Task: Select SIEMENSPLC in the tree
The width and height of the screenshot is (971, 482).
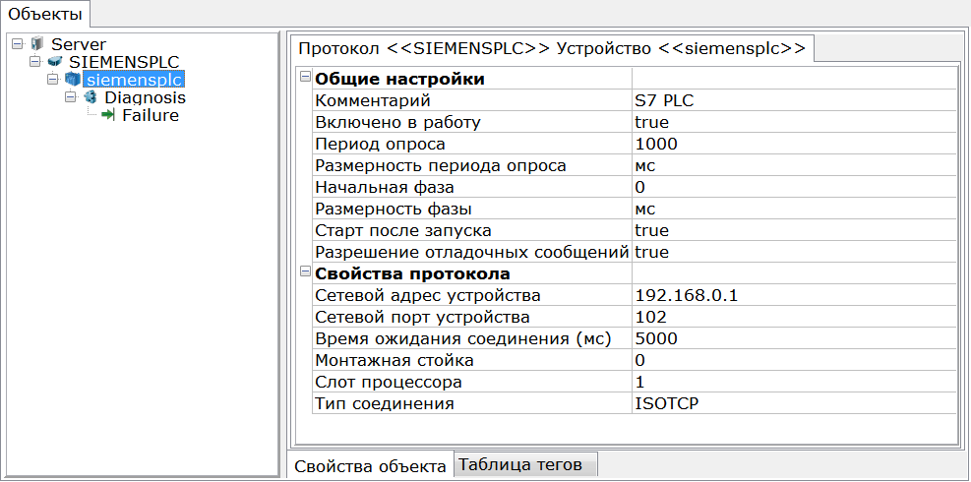Action: pyautogui.click(x=124, y=62)
